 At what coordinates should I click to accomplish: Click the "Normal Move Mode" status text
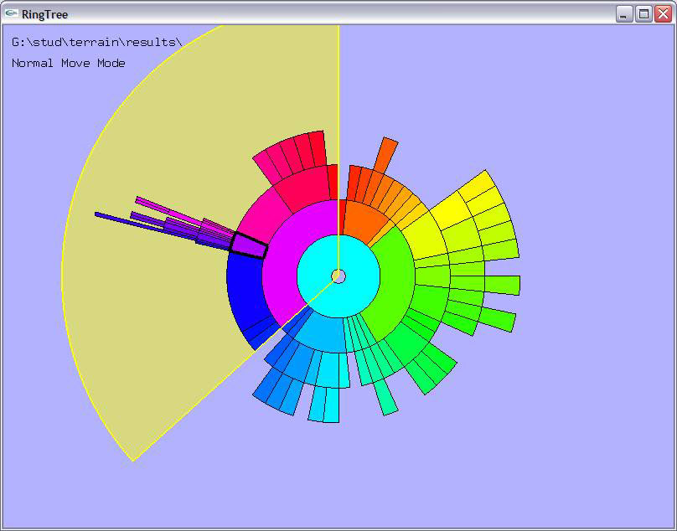click(x=68, y=63)
